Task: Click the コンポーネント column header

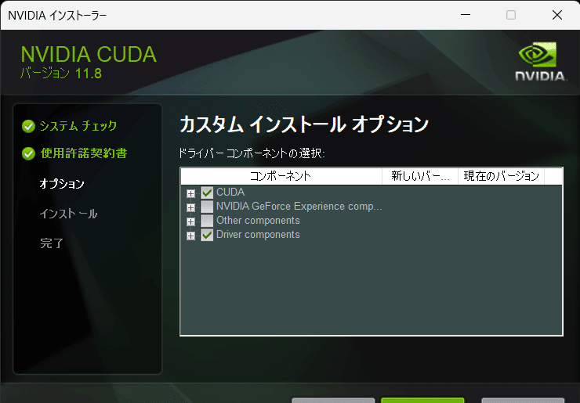Action: [x=281, y=176]
